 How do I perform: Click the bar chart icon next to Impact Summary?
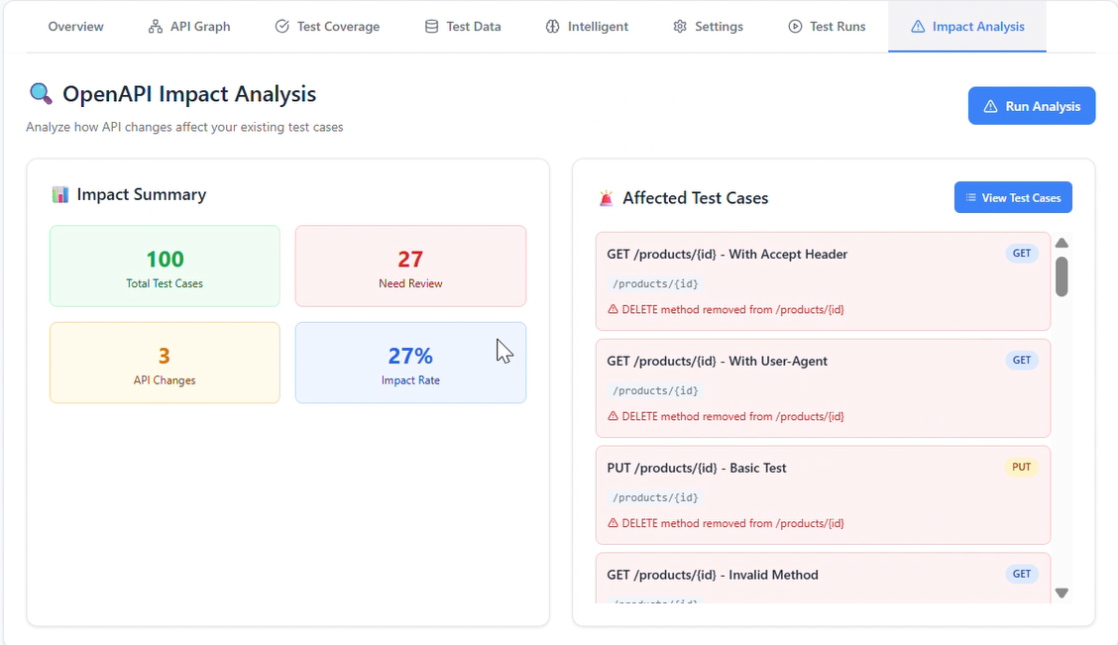[x=63, y=195]
